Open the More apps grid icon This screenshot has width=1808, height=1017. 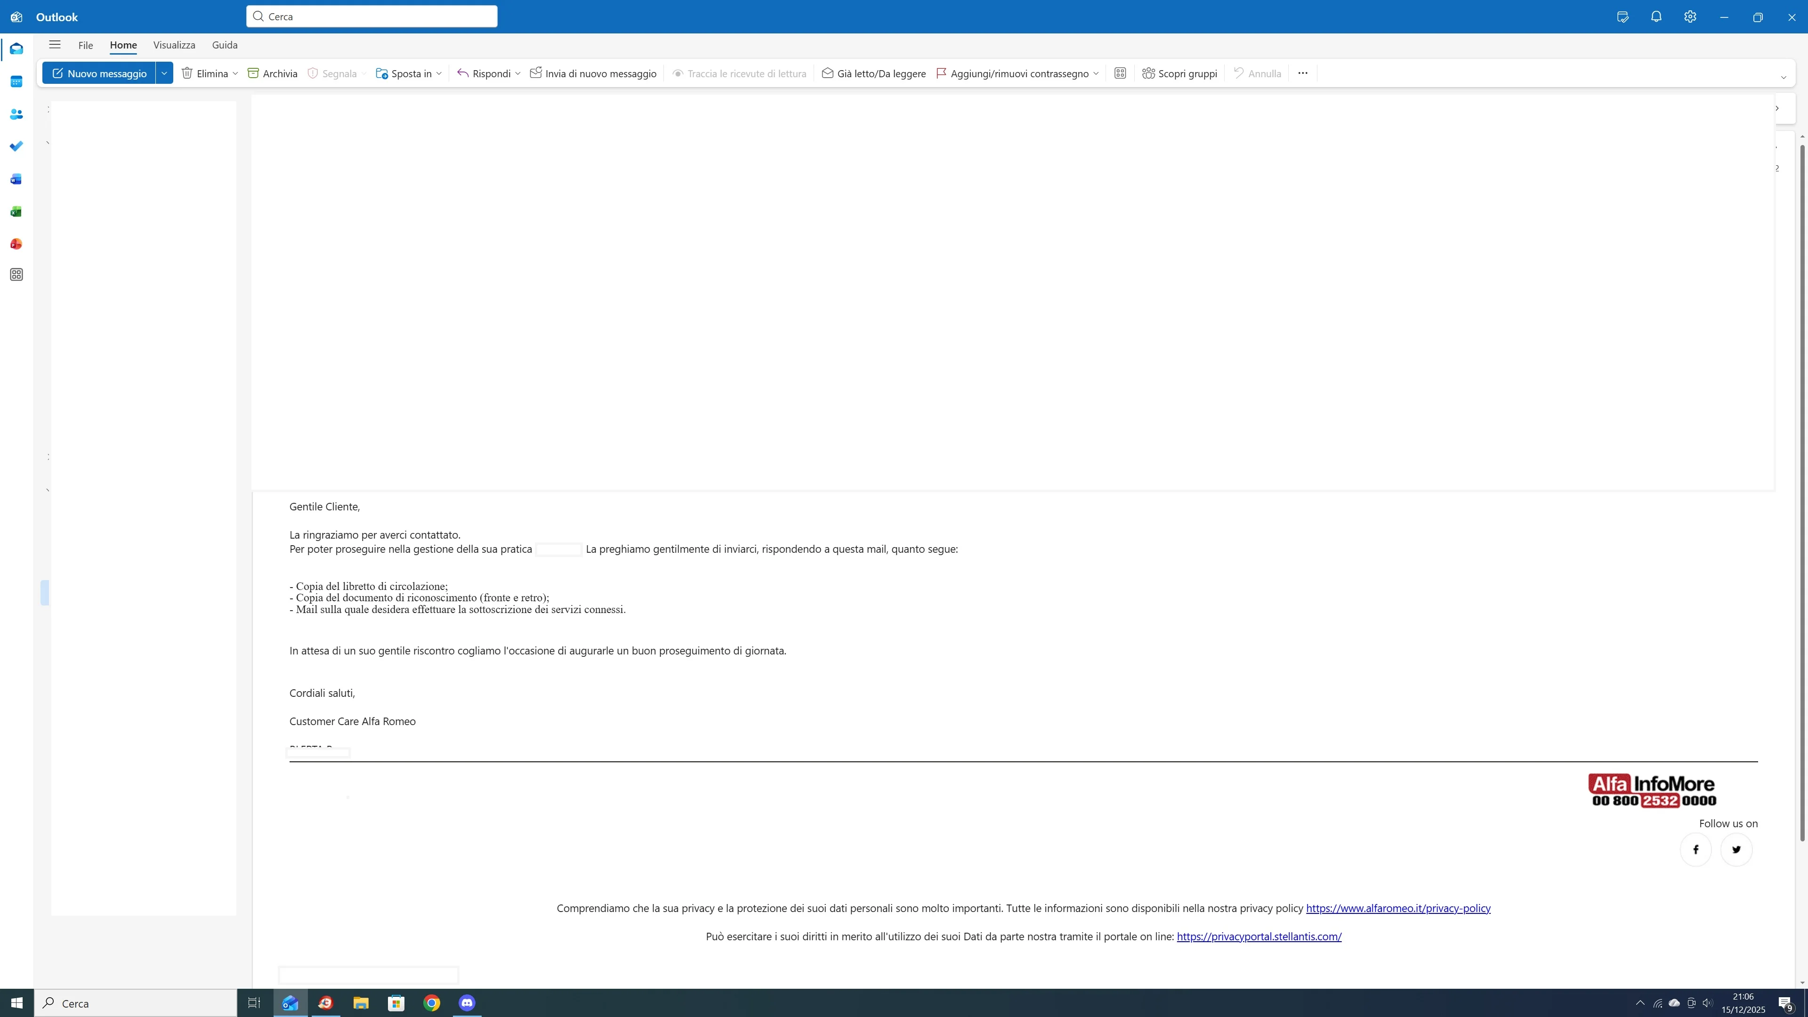[16, 274]
